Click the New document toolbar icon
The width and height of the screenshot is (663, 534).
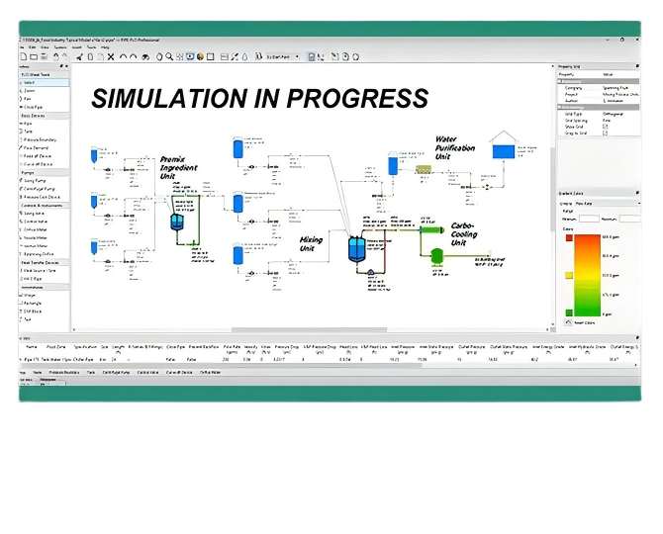(24, 57)
